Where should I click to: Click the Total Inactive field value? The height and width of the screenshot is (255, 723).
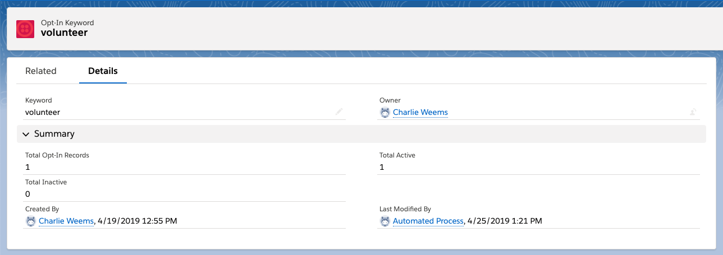coord(28,194)
